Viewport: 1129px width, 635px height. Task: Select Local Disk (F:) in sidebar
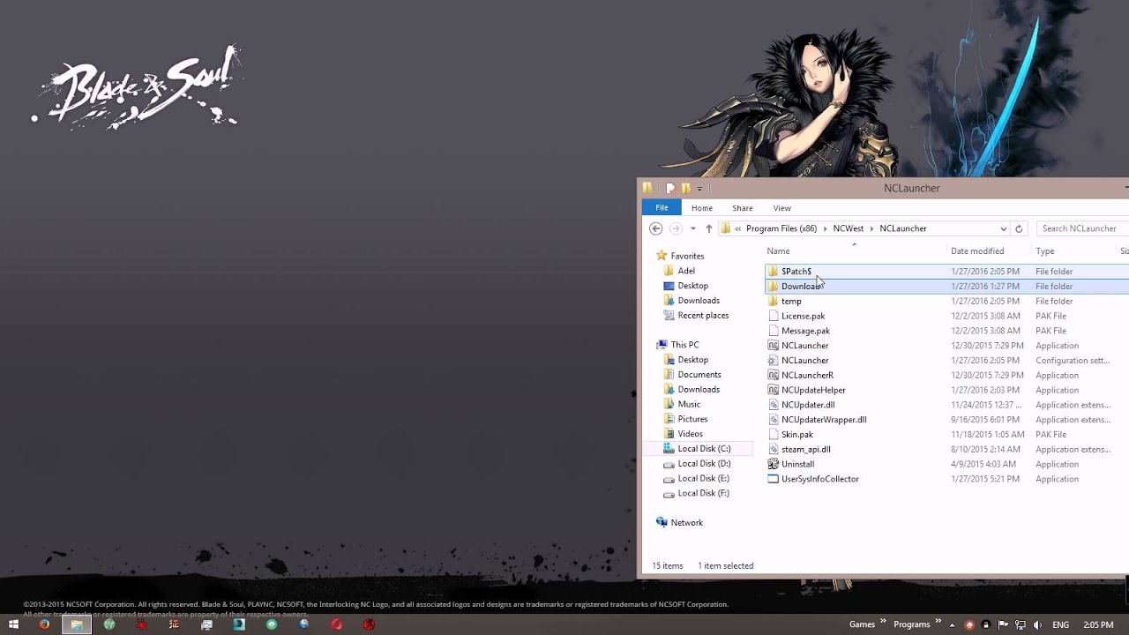(x=703, y=493)
